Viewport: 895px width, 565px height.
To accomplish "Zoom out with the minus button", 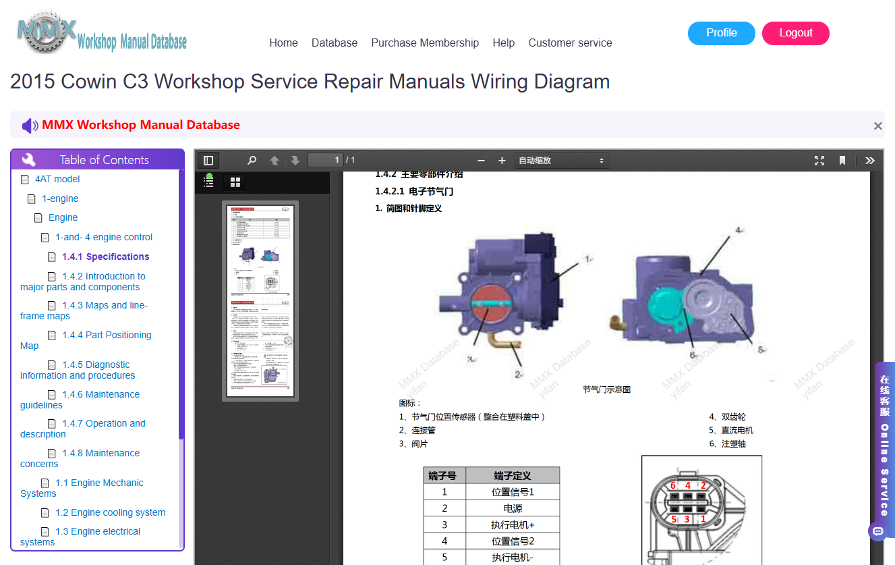I will tap(481, 161).
